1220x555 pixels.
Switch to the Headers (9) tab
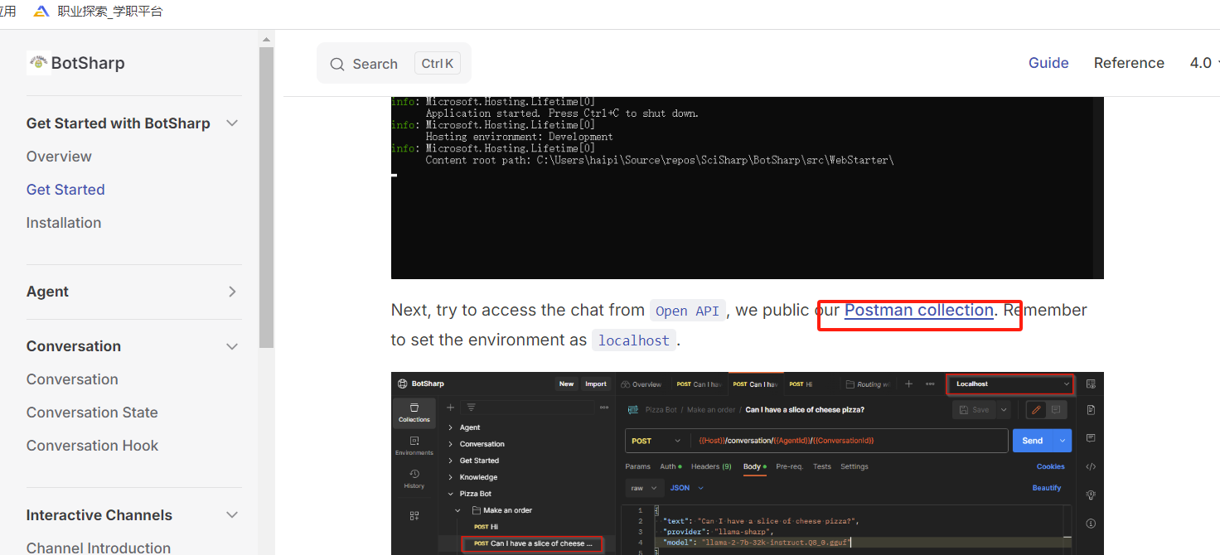[x=711, y=466]
